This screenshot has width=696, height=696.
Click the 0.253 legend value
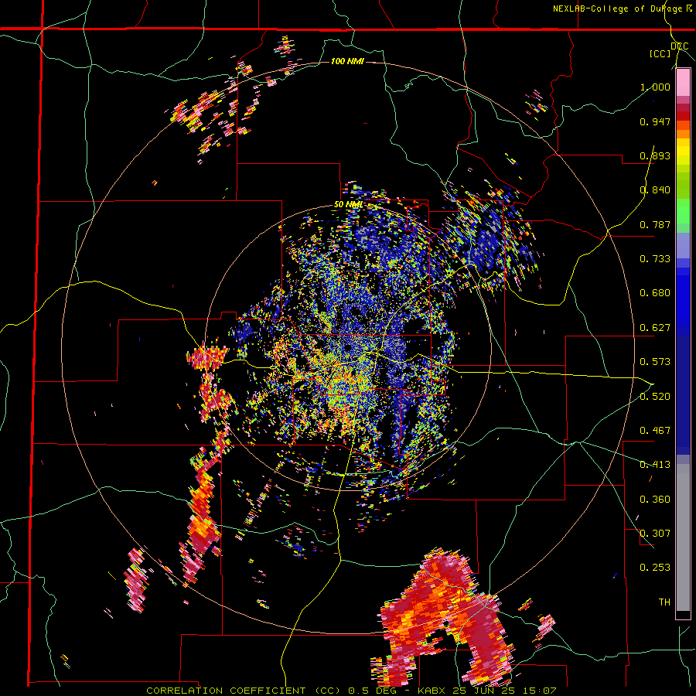[x=655, y=568]
